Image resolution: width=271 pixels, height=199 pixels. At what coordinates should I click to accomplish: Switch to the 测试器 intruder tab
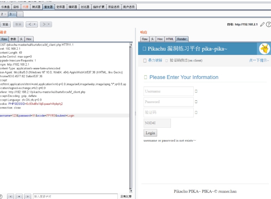[36, 7]
